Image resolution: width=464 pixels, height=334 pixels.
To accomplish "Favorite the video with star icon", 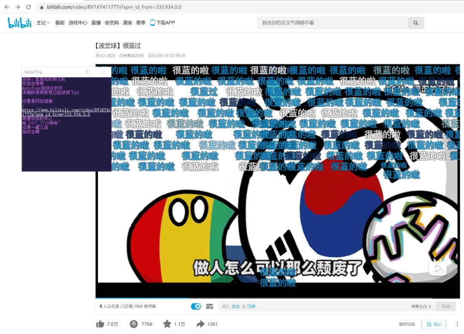I will [167, 324].
